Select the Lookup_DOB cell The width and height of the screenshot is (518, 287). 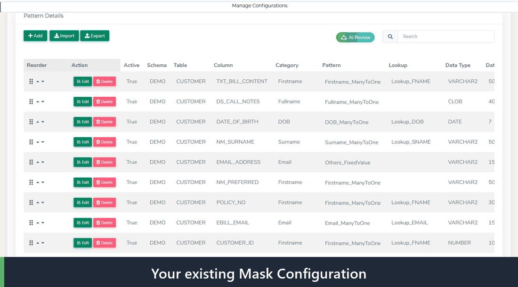(x=407, y=122)
